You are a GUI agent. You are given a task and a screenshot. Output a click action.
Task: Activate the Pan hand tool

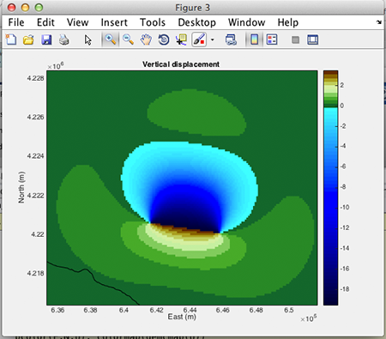point(146,39)
